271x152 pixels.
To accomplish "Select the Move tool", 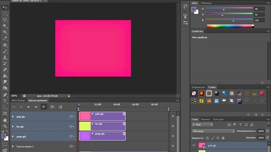I will pyautogui.click(x=5, y=8).
